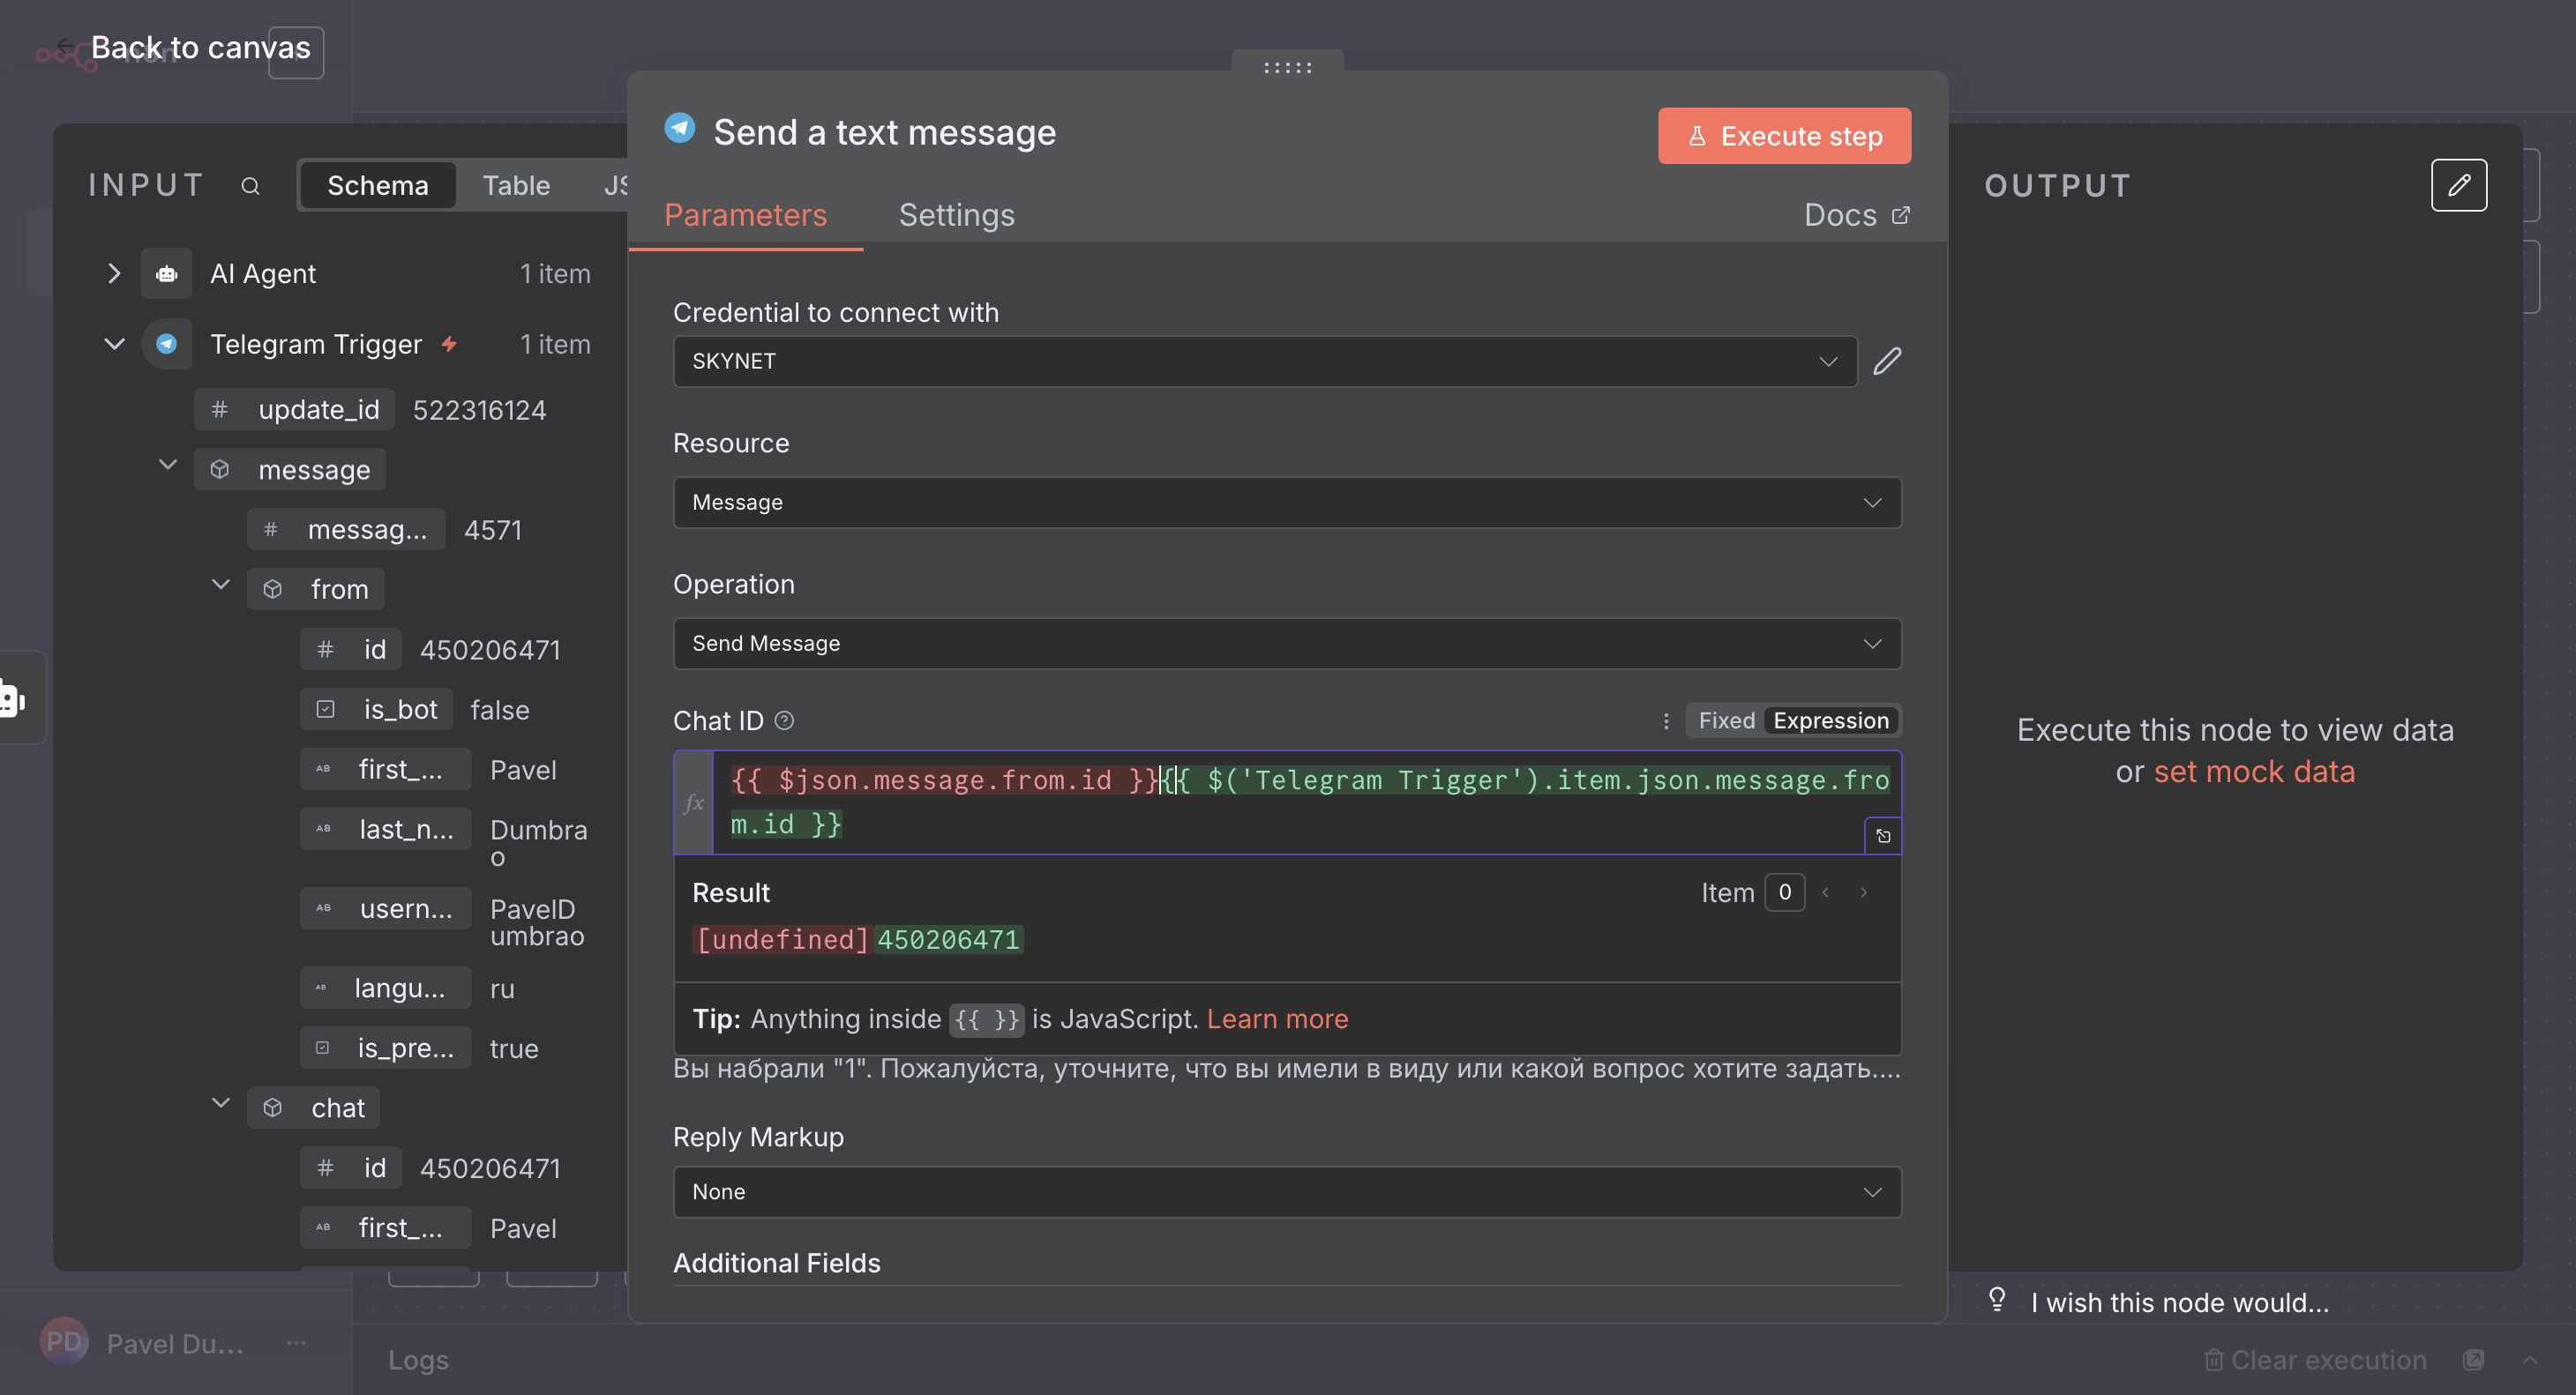This screenshot has width=2576, height=1395.
Task: Switch Chat ID to Fixed mode
Action: 1726,720
